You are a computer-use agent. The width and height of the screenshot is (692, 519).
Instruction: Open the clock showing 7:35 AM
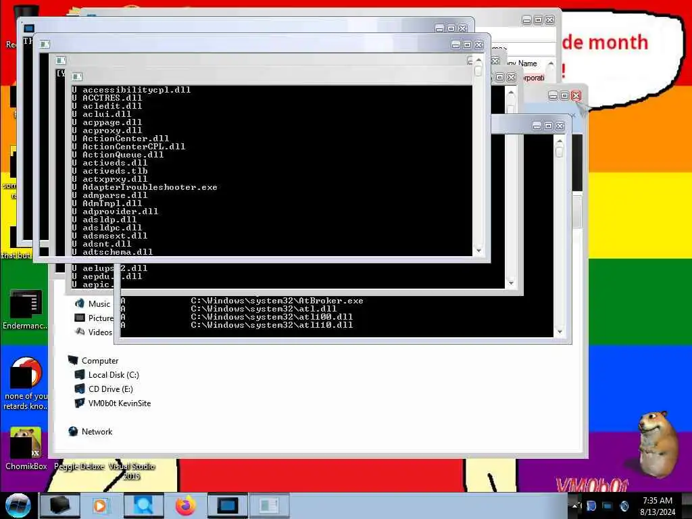pyautogui.click(x=658, y=505)
